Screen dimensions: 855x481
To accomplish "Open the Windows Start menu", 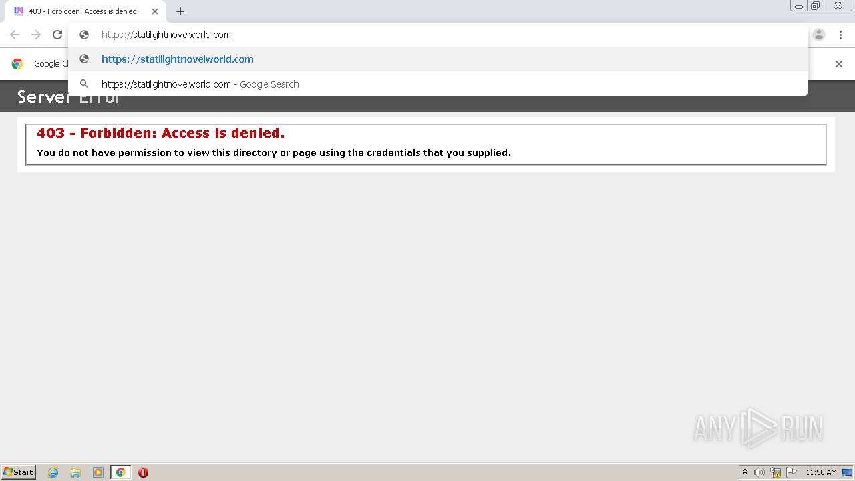I will (19, 472).
